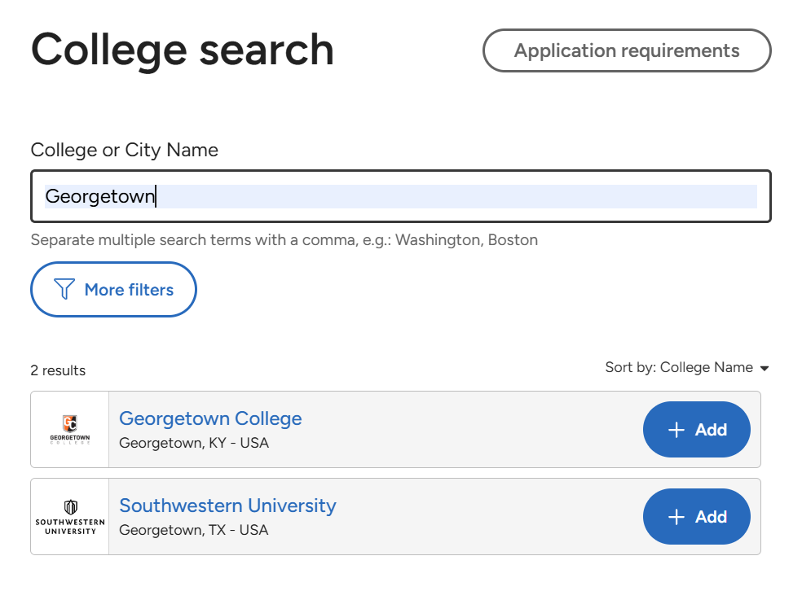Screen dimensions: 802x591
Task: Click the College search page heading
Action: (182, 50)
